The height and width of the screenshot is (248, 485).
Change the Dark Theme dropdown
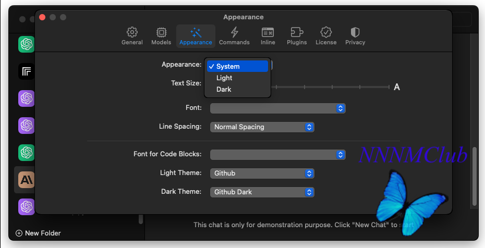262,192
